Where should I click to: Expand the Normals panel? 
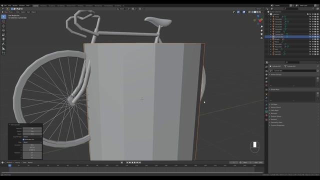pos(273,113)
